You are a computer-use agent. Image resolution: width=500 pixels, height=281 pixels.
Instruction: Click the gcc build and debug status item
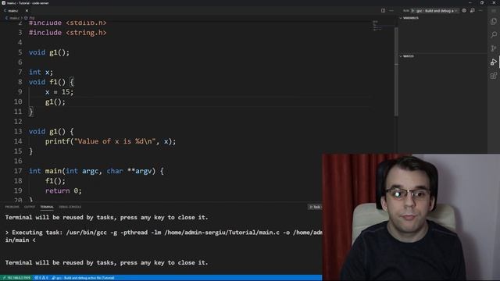click(83, 278)
